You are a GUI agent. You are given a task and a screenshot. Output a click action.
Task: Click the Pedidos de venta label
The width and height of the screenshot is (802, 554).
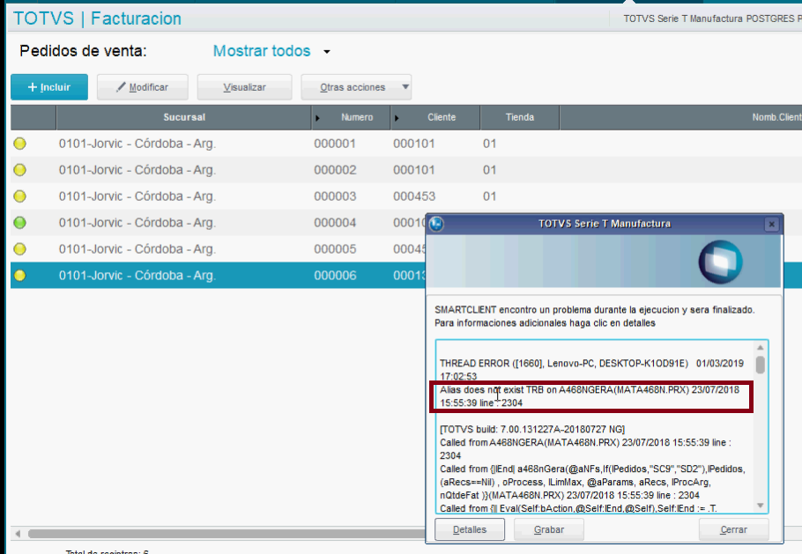[83, 52]
